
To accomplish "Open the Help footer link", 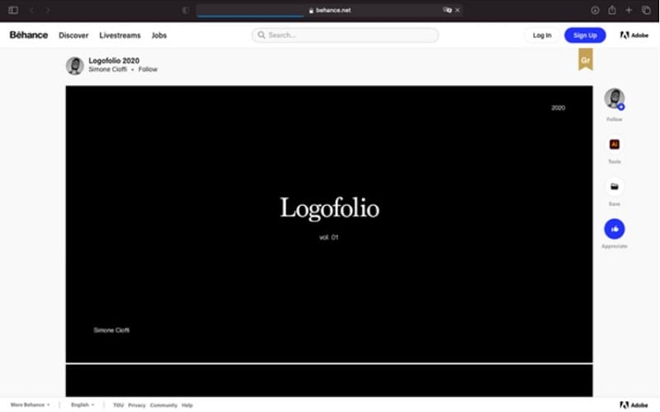I will coord(187,405).
